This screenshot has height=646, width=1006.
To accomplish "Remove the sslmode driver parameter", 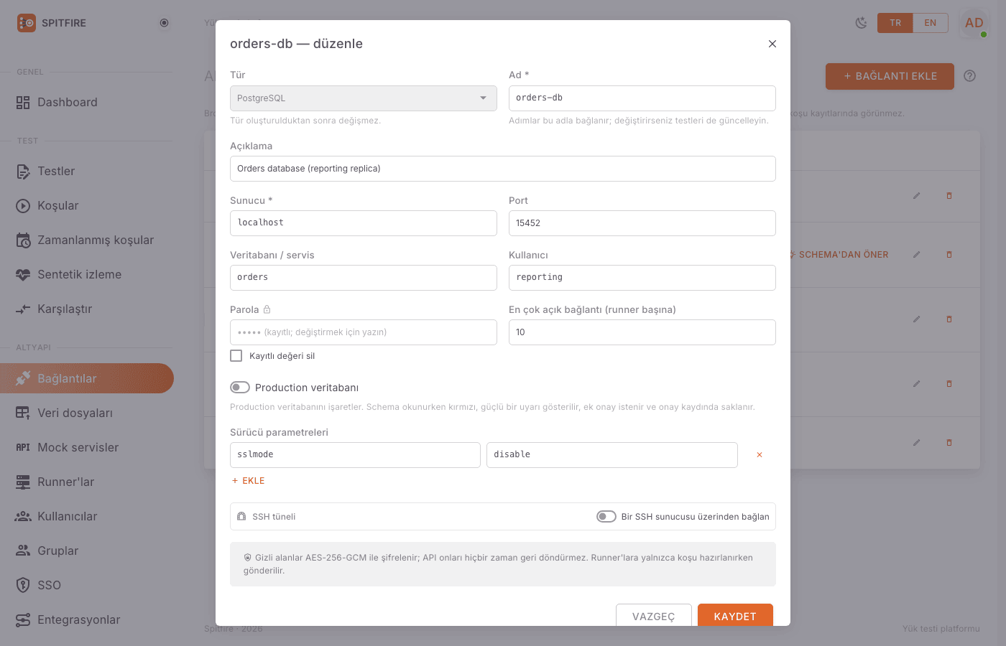I will pyautogui.click(x=760, y=455).
